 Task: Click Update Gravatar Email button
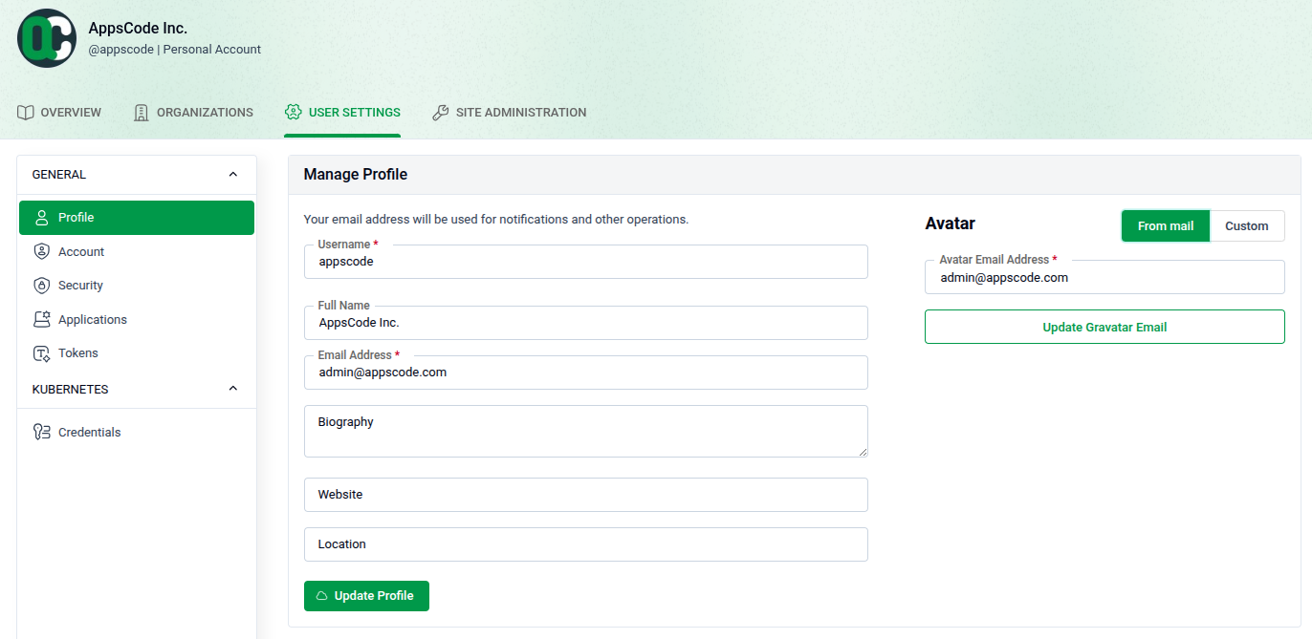point(1104,326)
